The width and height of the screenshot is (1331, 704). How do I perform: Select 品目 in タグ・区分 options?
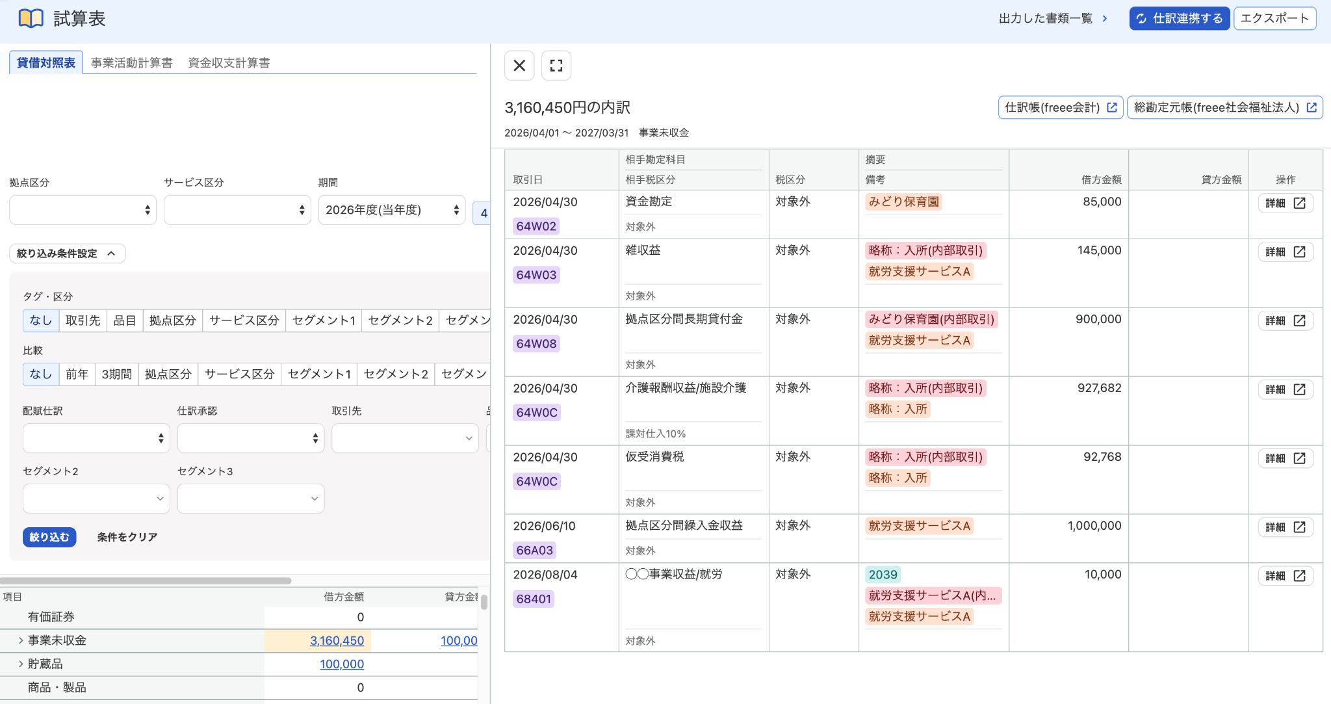point(125,320)
